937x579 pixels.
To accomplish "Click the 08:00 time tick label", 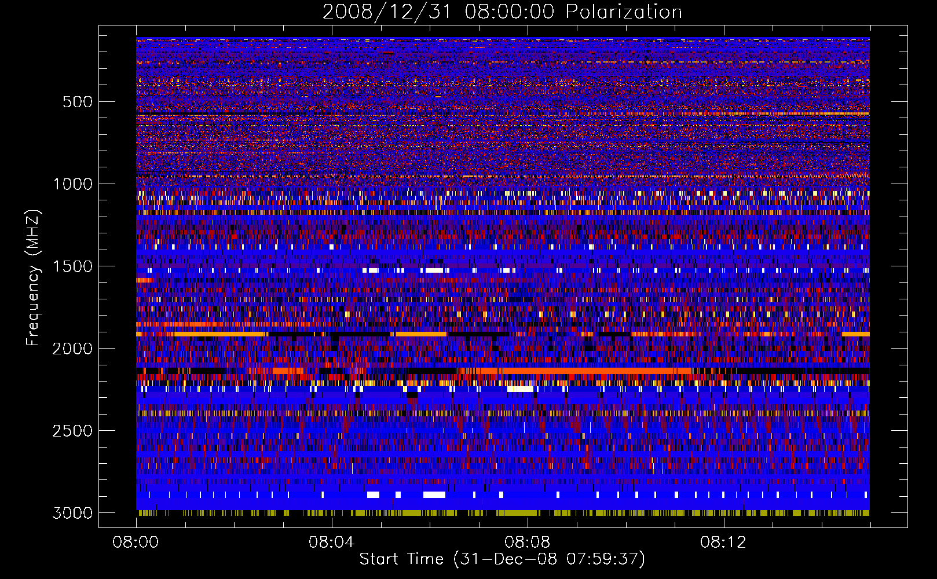I will [136, 543].
